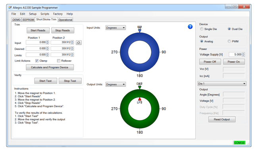Click the blue help question mark icon
258x150 pixels.
click(x=190, y=27)
